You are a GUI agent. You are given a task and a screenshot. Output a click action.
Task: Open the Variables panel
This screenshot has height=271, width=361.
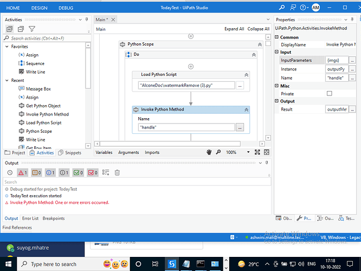104,152
